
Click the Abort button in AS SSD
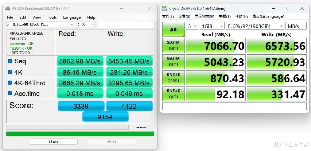[x=112, y=142]
